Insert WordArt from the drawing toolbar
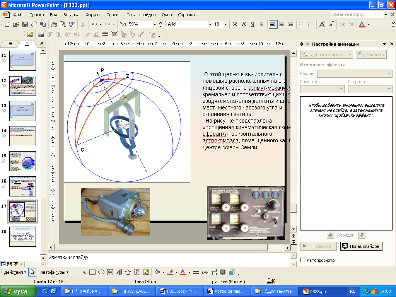This screenshot has height=297, width=396. tap(119, 272)
